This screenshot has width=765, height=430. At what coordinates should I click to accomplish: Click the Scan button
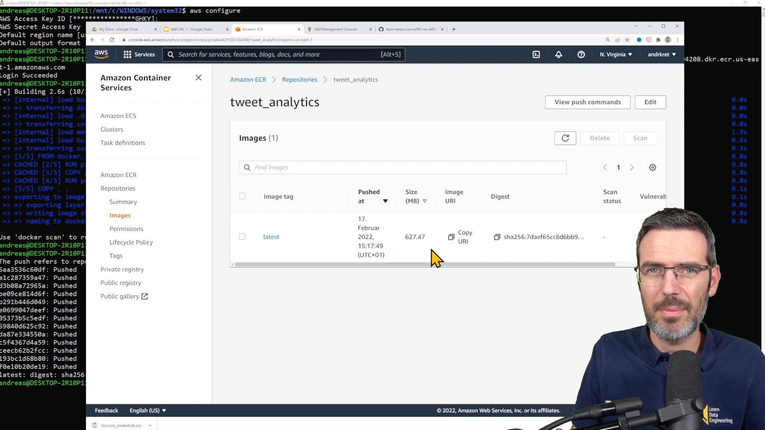pyautogui.click(x=640, y=138)
